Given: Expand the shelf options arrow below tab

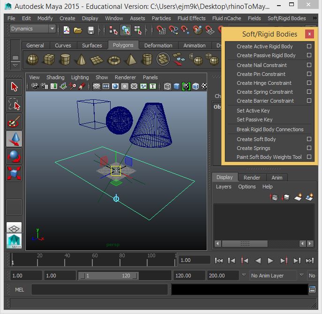Looking at the screenshot, I should pos(15,66).
